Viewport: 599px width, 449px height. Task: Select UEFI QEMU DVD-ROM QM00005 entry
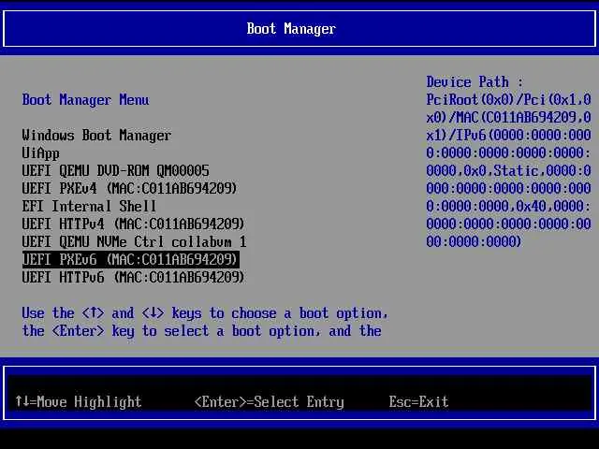tap(115, 170)
